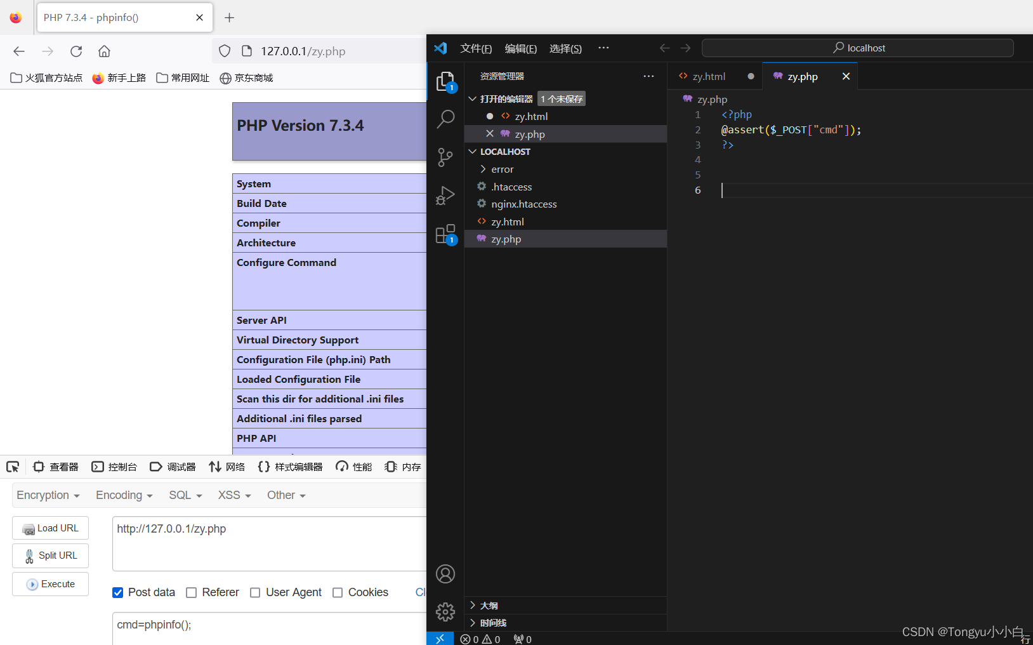This screenshot has width=1033, height=645.
Task: Open the SQL dropdown in HackBar
Action: click(x=185, y=495)
